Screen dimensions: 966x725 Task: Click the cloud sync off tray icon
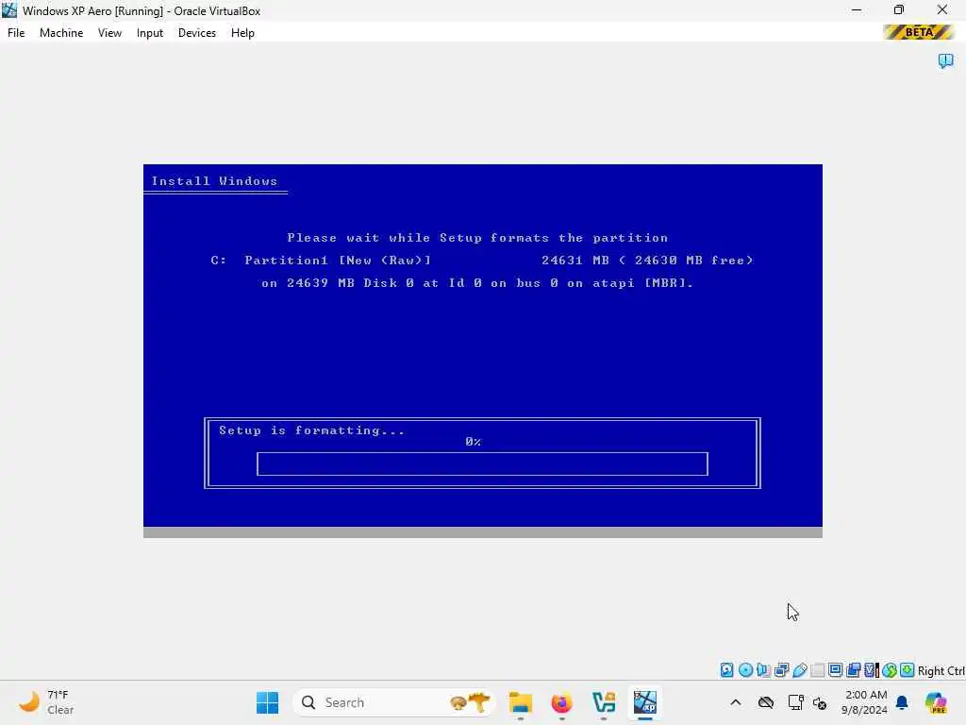pos(766,702)
